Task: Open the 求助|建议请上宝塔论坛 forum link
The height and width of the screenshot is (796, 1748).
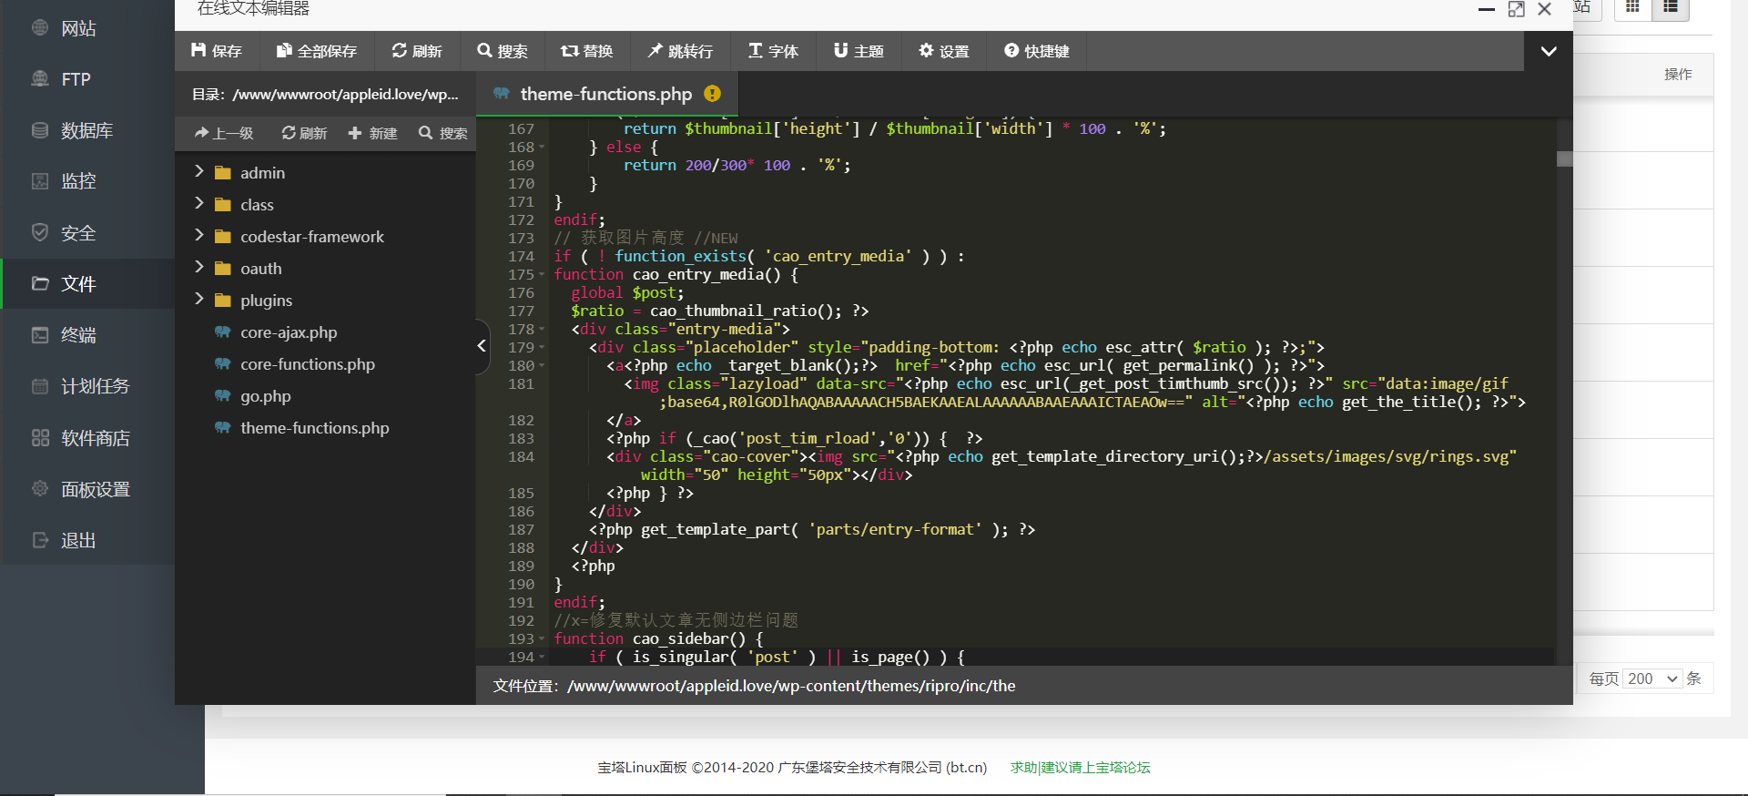Action: 1080,768
